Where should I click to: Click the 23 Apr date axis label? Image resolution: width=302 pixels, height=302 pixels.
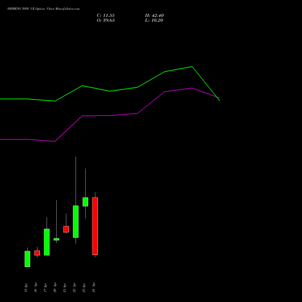[x=84, y=288]
